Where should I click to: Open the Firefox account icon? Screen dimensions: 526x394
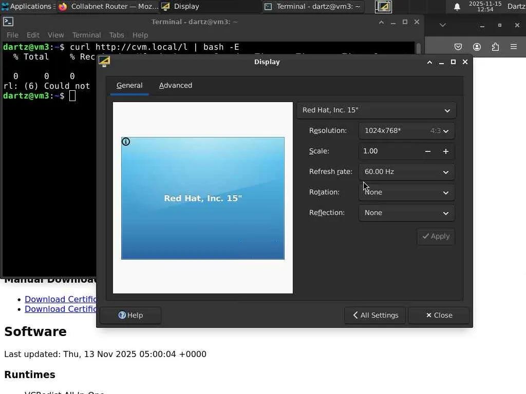point(477,47)
